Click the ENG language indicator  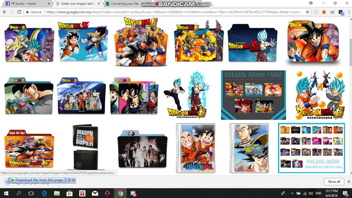click(x=318, y=193)
